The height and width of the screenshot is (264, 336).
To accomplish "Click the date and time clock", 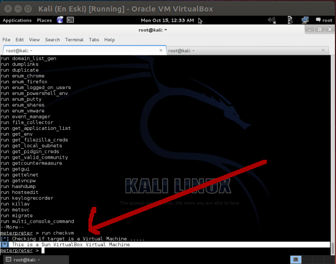I will pyautogui.click(x=167, y=20).
